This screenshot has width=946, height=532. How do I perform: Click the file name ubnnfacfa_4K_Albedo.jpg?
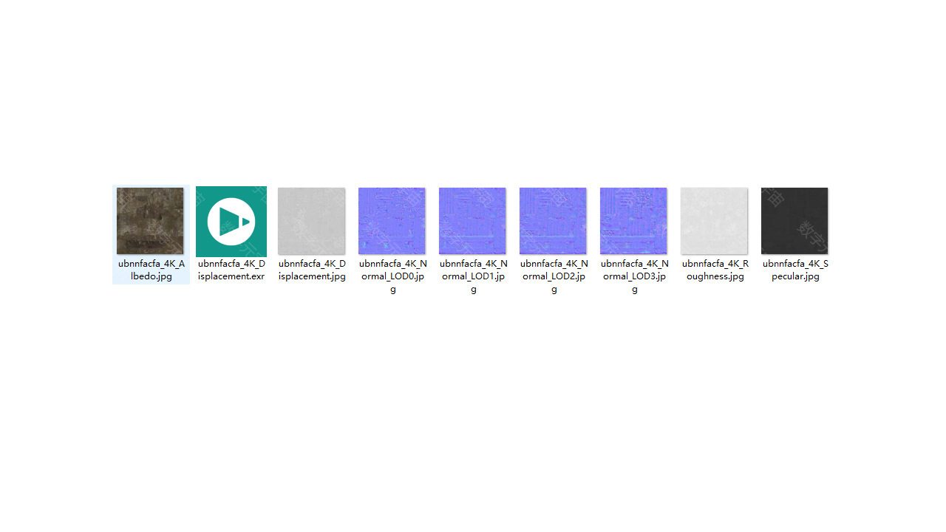151,270
